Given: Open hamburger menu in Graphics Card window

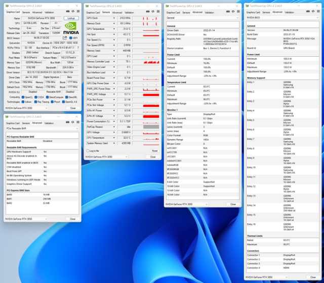Looking at the screenshot, I should pos(78,11).
